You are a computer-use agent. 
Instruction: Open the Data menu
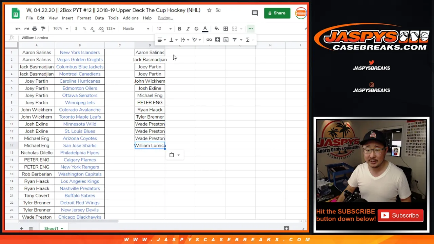(99, 18)
